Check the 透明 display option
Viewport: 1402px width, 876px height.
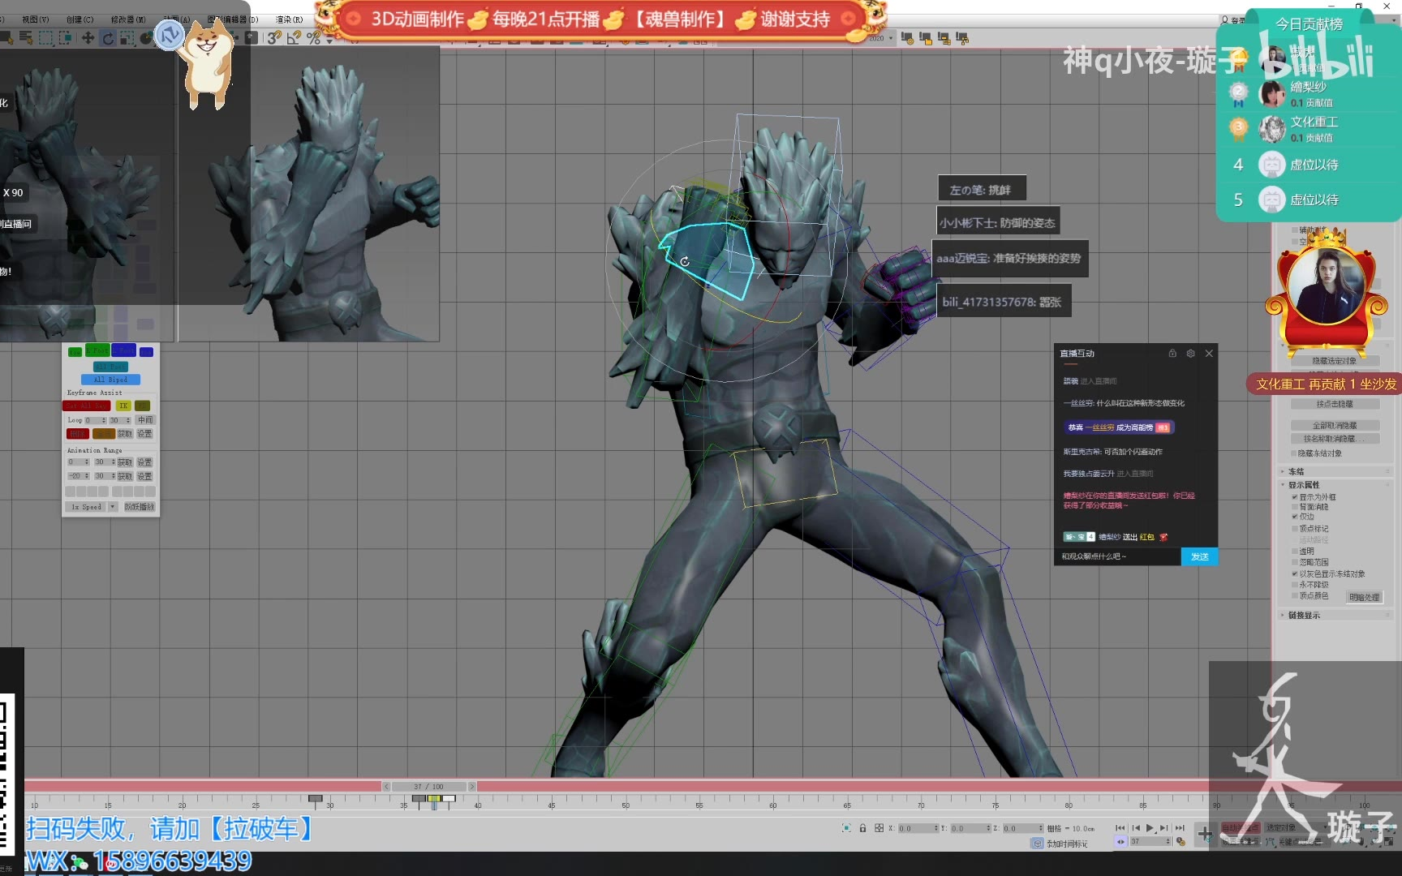1294,552
